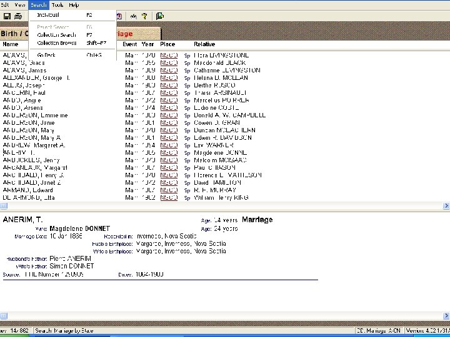Select the ARCHIBALD, Henry S. row

point(33,175)
